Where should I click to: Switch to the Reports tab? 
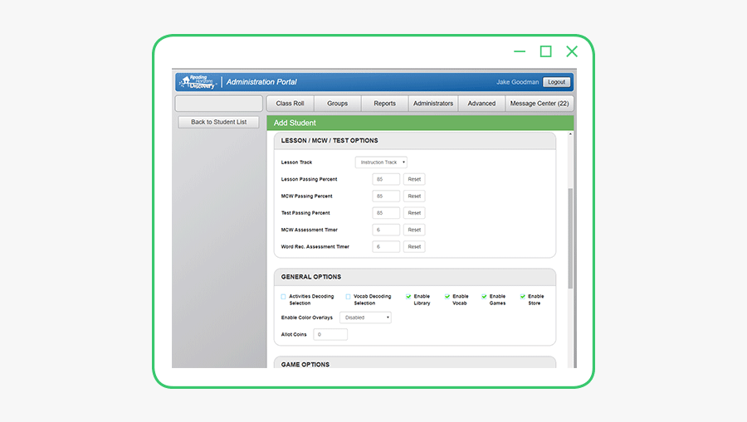click(384, 104)
